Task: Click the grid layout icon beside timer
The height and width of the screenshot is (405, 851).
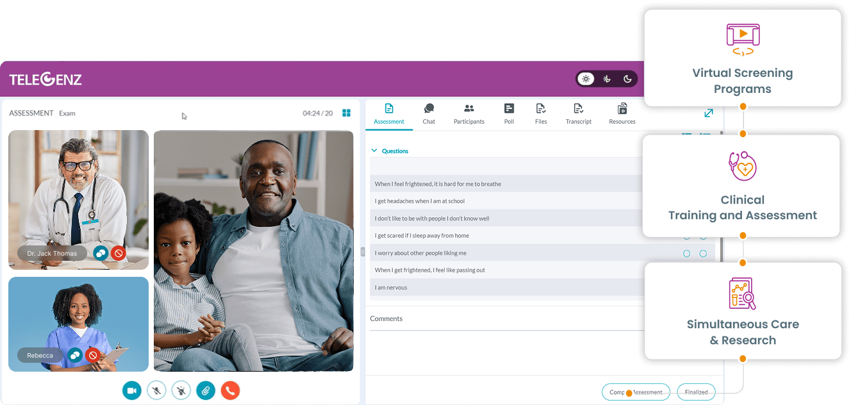Action: pyautogui.click(x=347, y=113)
